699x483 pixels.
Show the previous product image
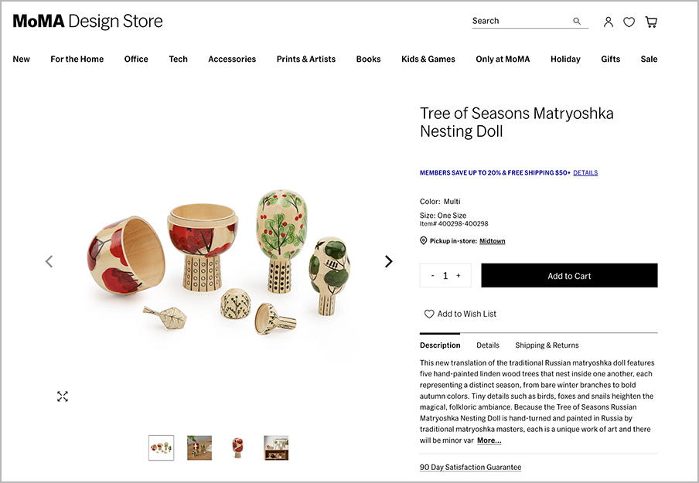(x=49, y=261)
